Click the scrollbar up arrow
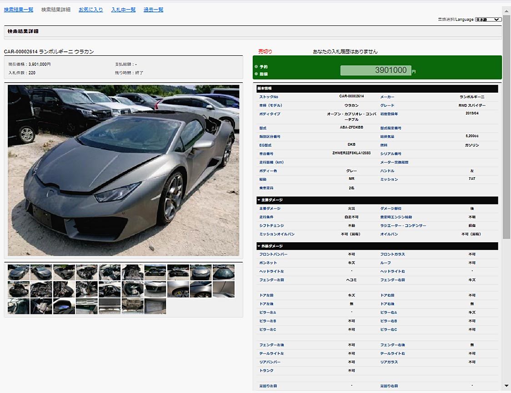This screenshot has height=393, width=511. (x=506, y=10)
